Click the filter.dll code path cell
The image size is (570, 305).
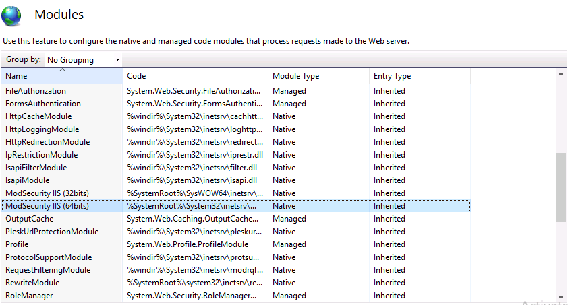(192, 168)
